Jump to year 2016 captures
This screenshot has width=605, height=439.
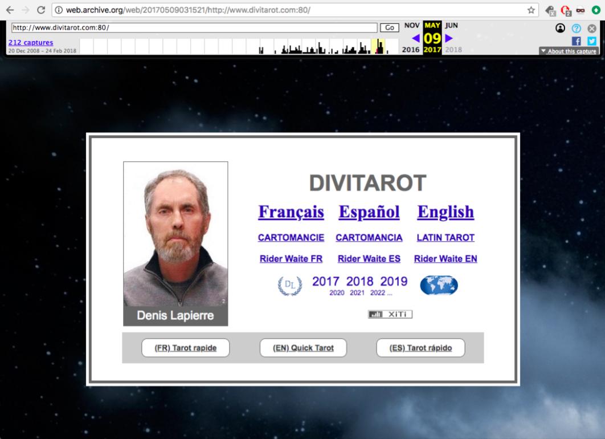point(411,50)
